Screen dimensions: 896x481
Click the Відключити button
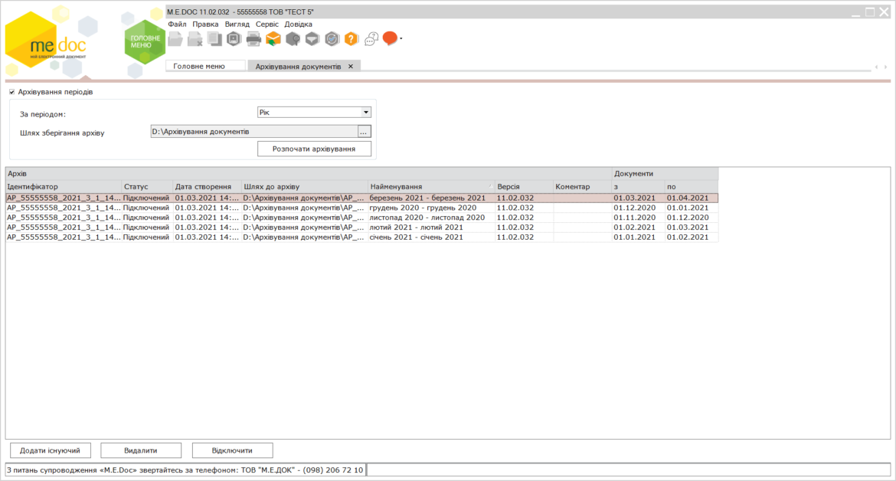(232, 450)
